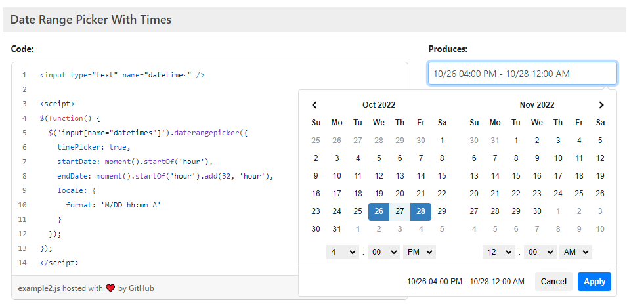This screenshot has height=304, width=627.
Task: Open end AM period dropdown
Action: (x=576, y=252)
